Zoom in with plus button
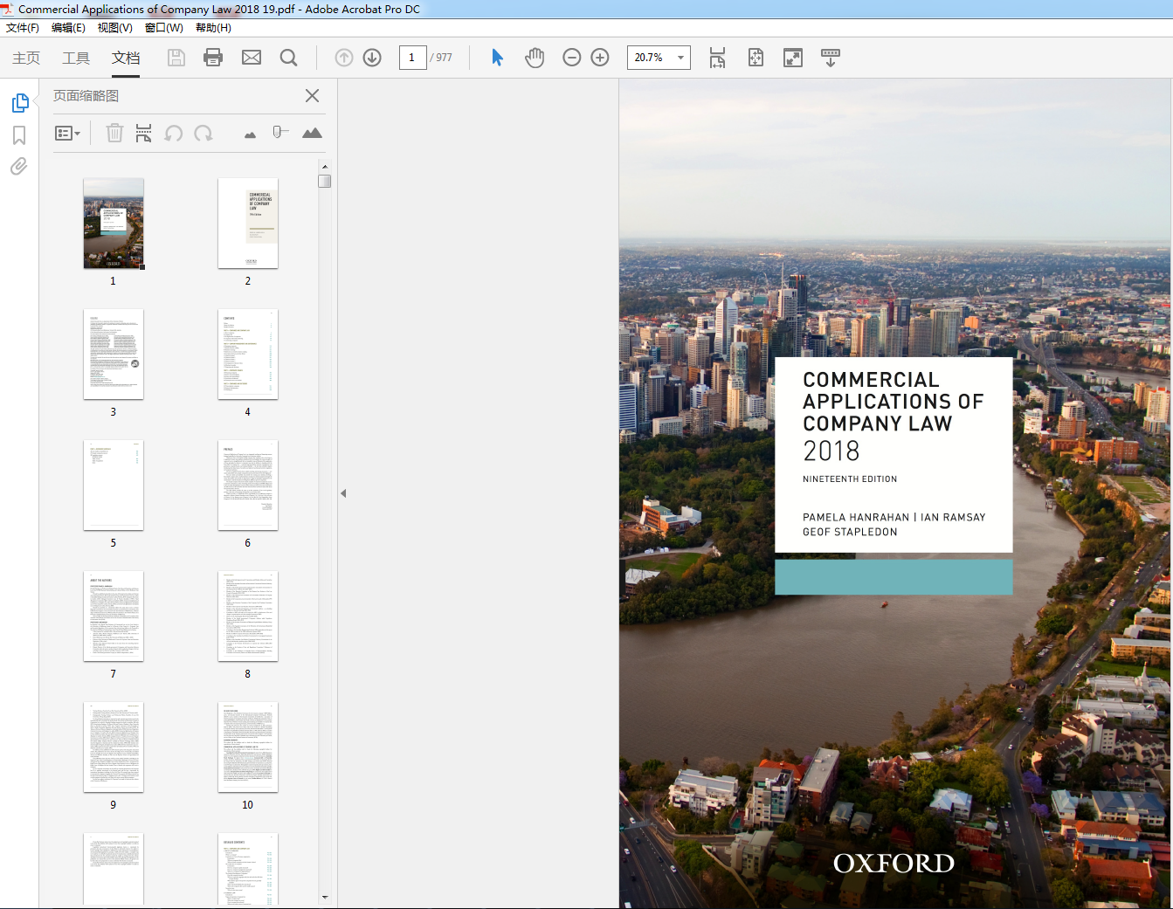Image resolution: width=1173 pixels, height=909 pixels. (x=600, y=58)
